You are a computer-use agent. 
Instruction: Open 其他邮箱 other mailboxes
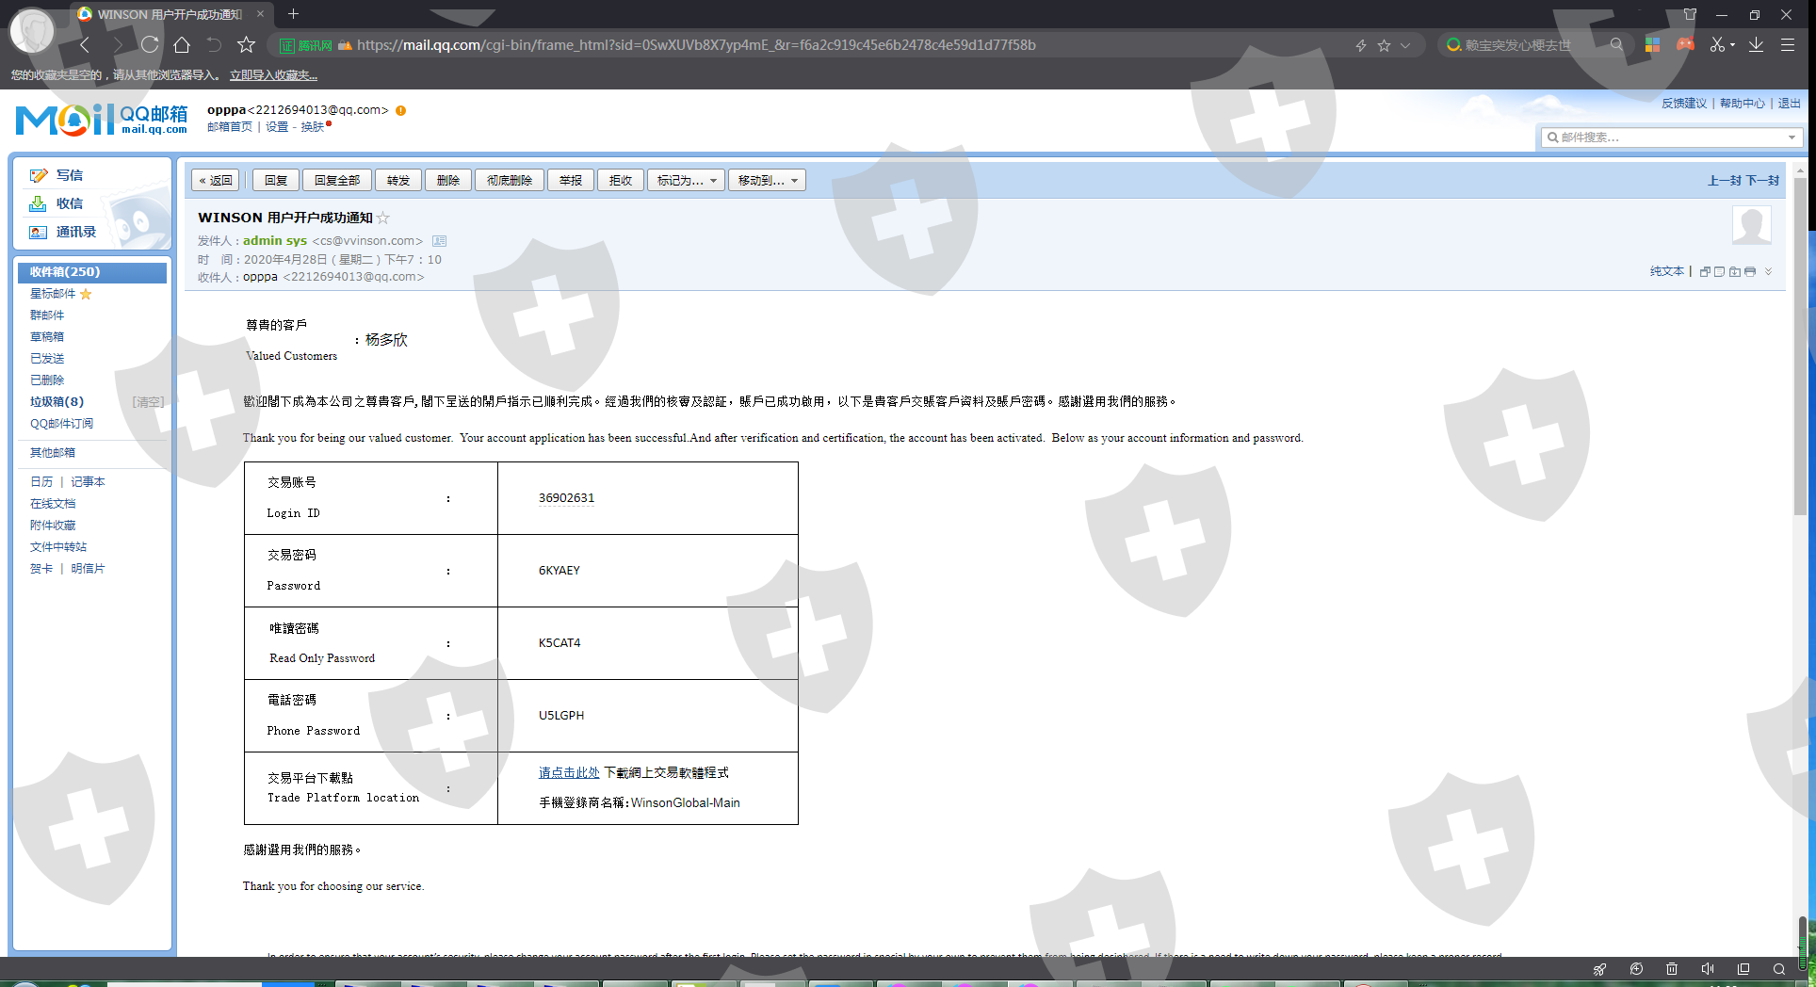(53, 453)
